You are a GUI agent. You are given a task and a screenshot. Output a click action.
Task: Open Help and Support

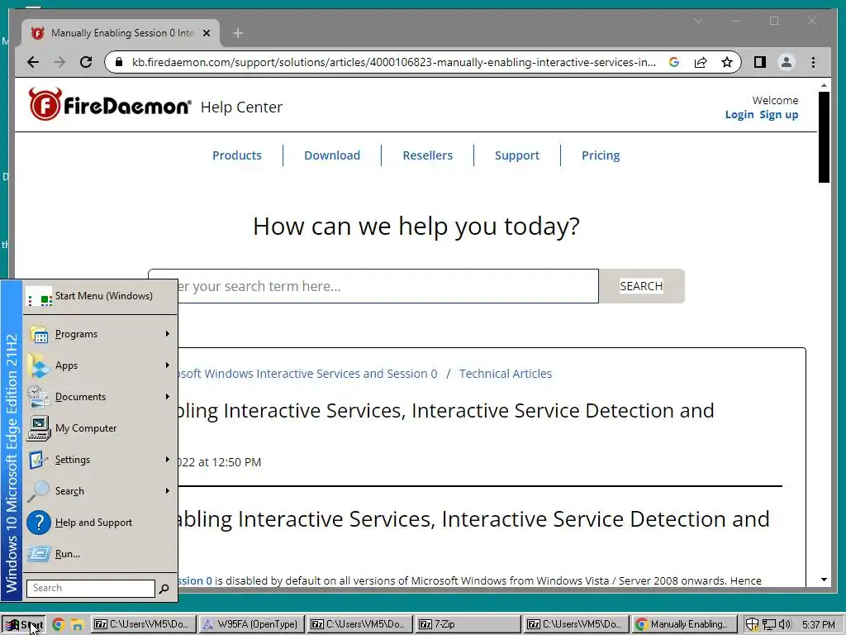100,523
